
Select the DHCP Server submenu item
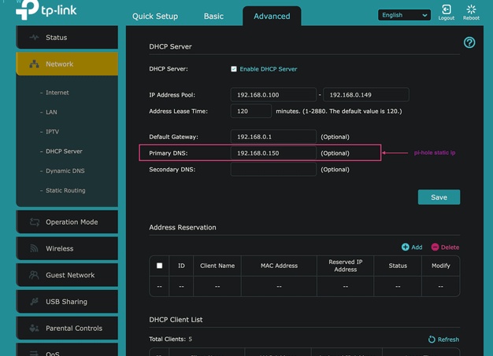64,151
